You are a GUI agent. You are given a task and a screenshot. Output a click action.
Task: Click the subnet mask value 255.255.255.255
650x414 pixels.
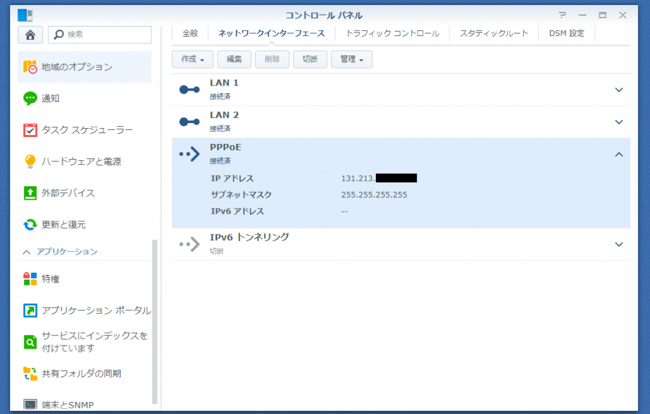pos(374,195)
